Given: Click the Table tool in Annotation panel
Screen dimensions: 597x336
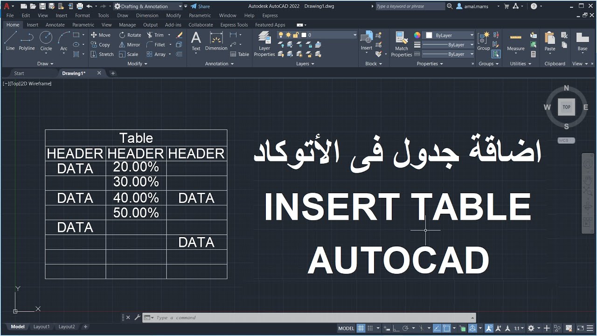Looking at the screenshot, I should pyautogui.click(x=240, y=54).
